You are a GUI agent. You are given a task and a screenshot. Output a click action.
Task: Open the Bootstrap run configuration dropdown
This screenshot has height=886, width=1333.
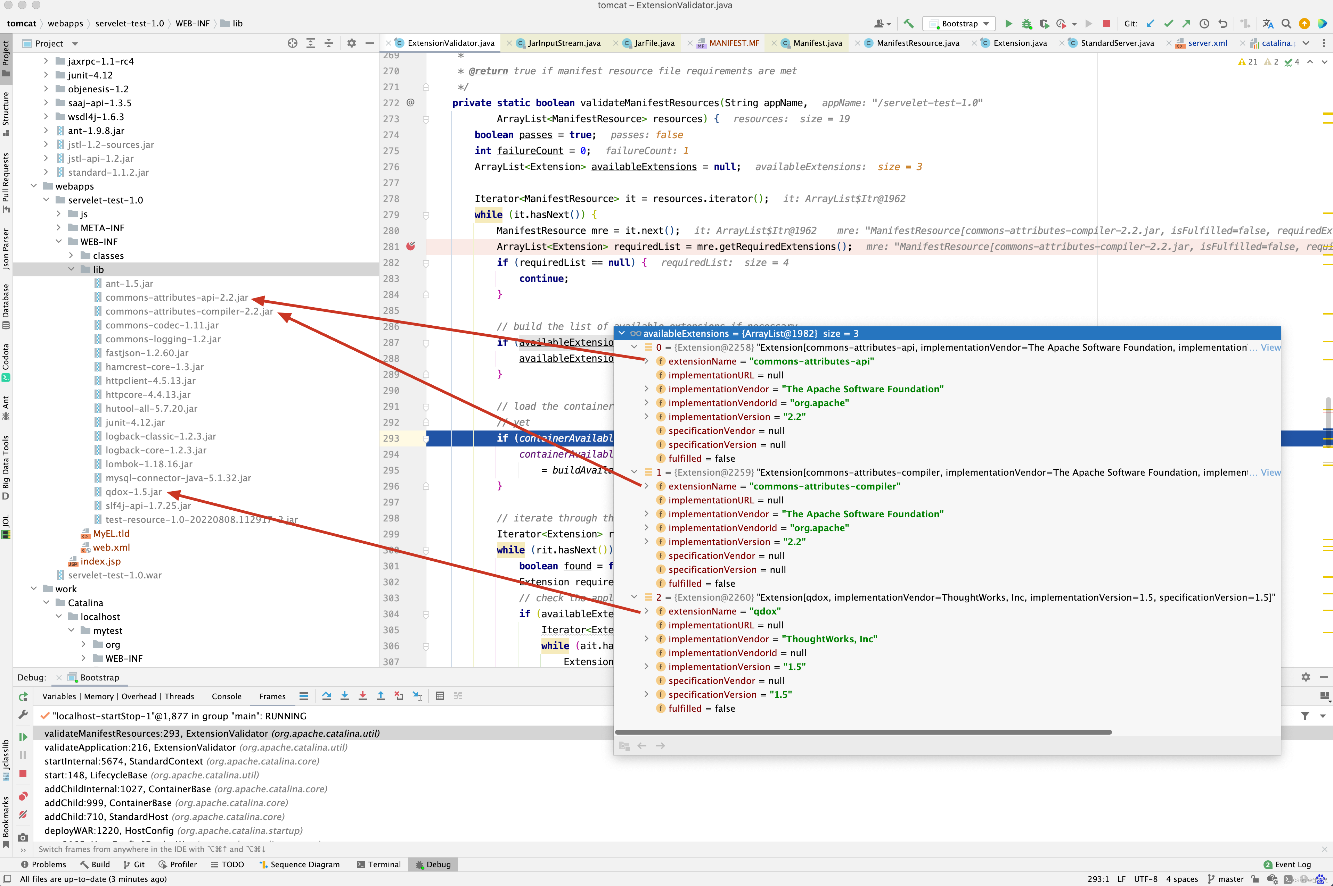[x=960, y=24]
